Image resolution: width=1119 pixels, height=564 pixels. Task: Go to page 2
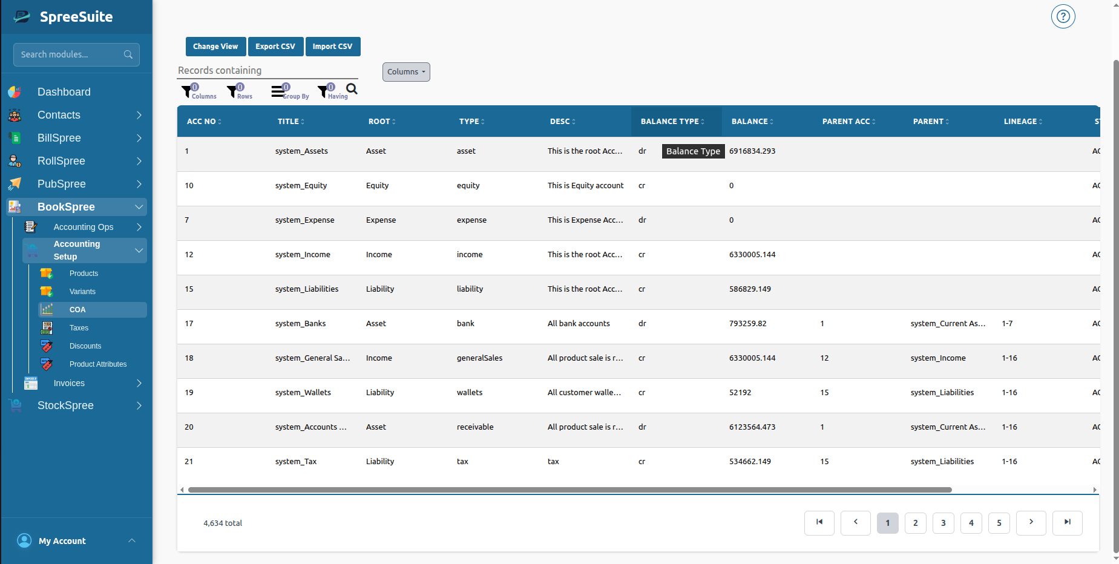pyautogui.click(x=916, y=523)
